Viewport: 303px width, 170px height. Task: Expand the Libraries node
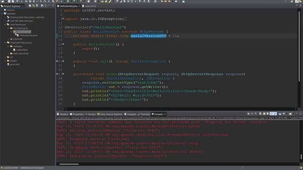[9, 39]
